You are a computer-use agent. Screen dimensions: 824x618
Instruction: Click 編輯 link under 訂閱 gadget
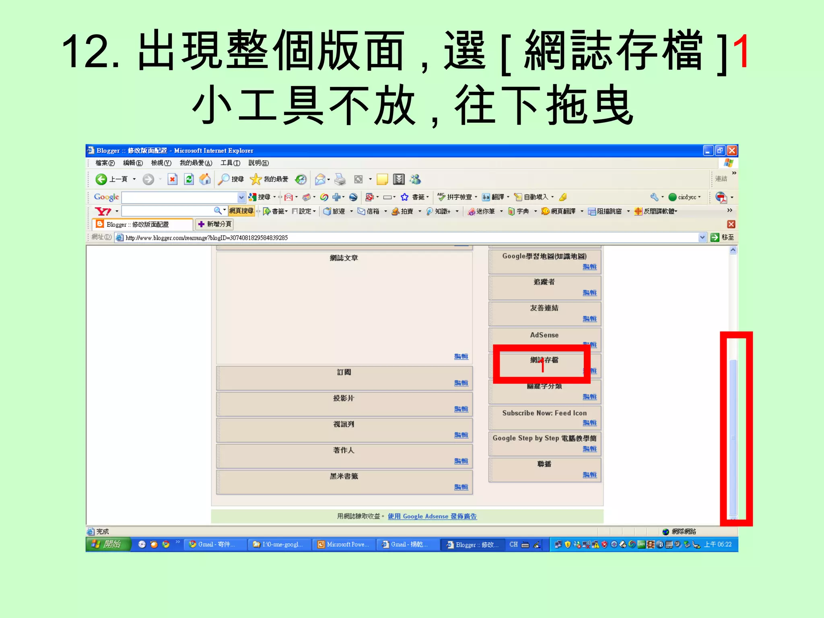[x=461, y=383]
